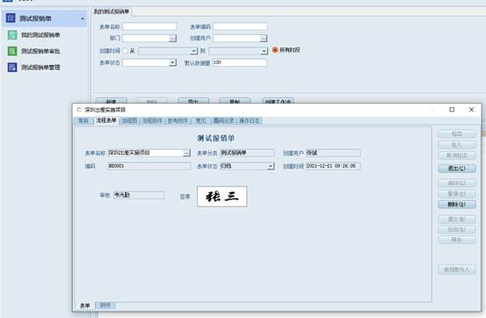Select the 我的测试报销单 tab in main window

click(112, 11)
